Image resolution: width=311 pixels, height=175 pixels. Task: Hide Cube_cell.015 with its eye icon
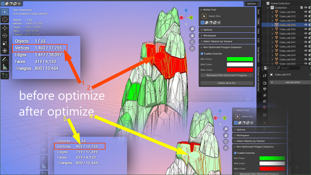click(306, 25)
